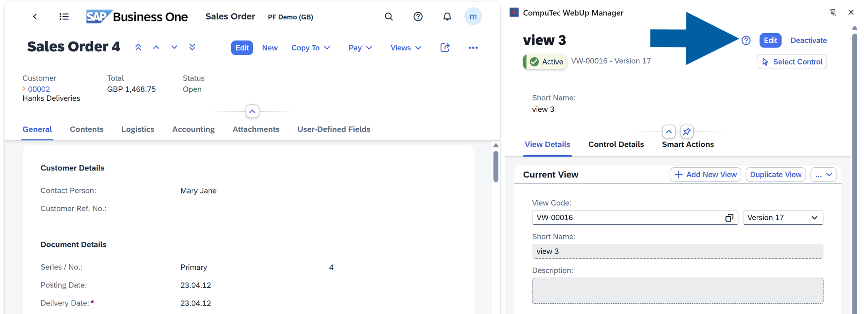Screen dimensions: 864x314
Task: Click Edit in WebUp Manager
Action: coord(770,40)
